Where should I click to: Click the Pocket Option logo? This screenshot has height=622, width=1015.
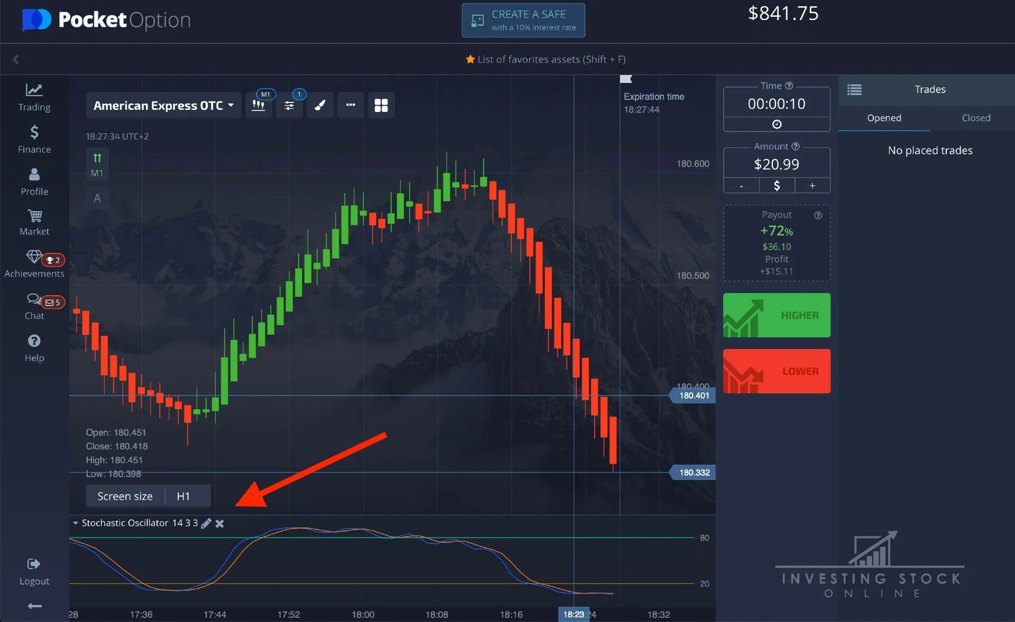(106, 20)
